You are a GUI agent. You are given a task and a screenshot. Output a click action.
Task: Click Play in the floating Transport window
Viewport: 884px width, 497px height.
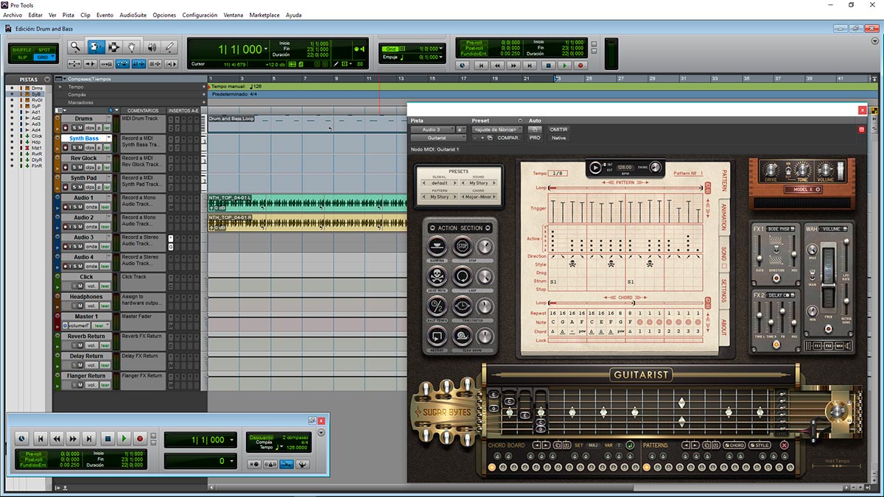(124, 439)
